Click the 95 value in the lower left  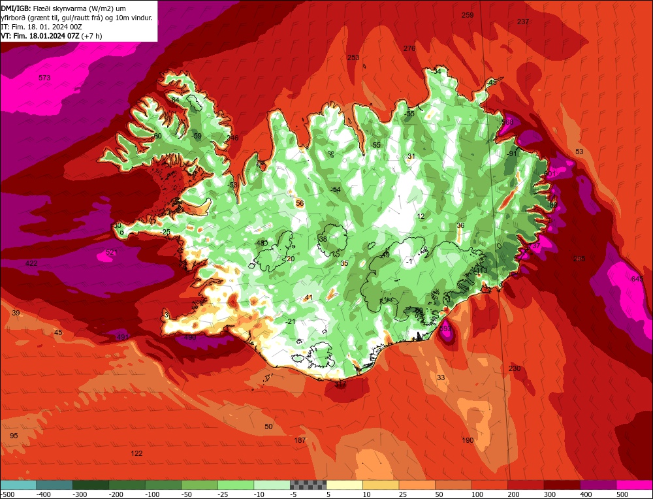(x=14, y=435)
